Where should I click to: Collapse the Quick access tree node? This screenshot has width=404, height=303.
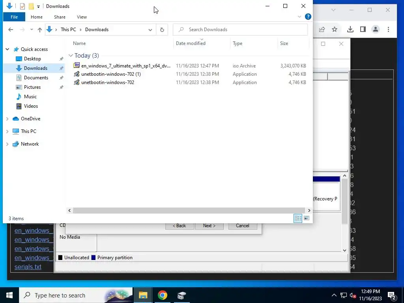[7, 49]
